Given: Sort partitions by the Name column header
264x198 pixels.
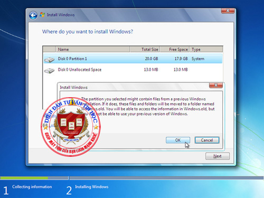Looking at the screenshot, I should (93, 49).
